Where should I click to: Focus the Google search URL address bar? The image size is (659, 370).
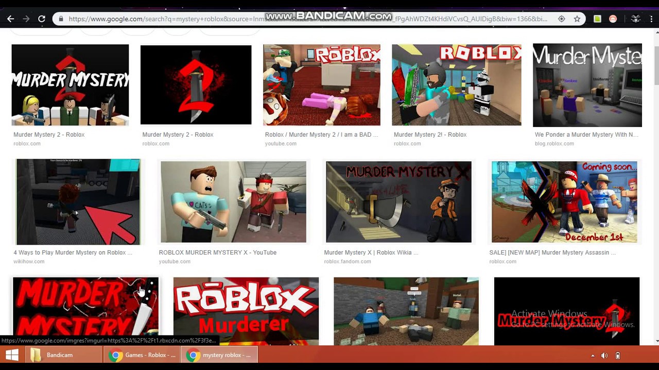click(308, 19)
